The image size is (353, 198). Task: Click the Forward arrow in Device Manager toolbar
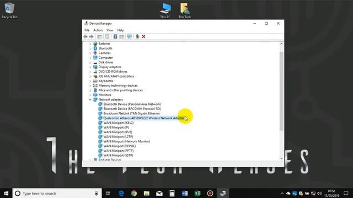(x=91, y=37)
